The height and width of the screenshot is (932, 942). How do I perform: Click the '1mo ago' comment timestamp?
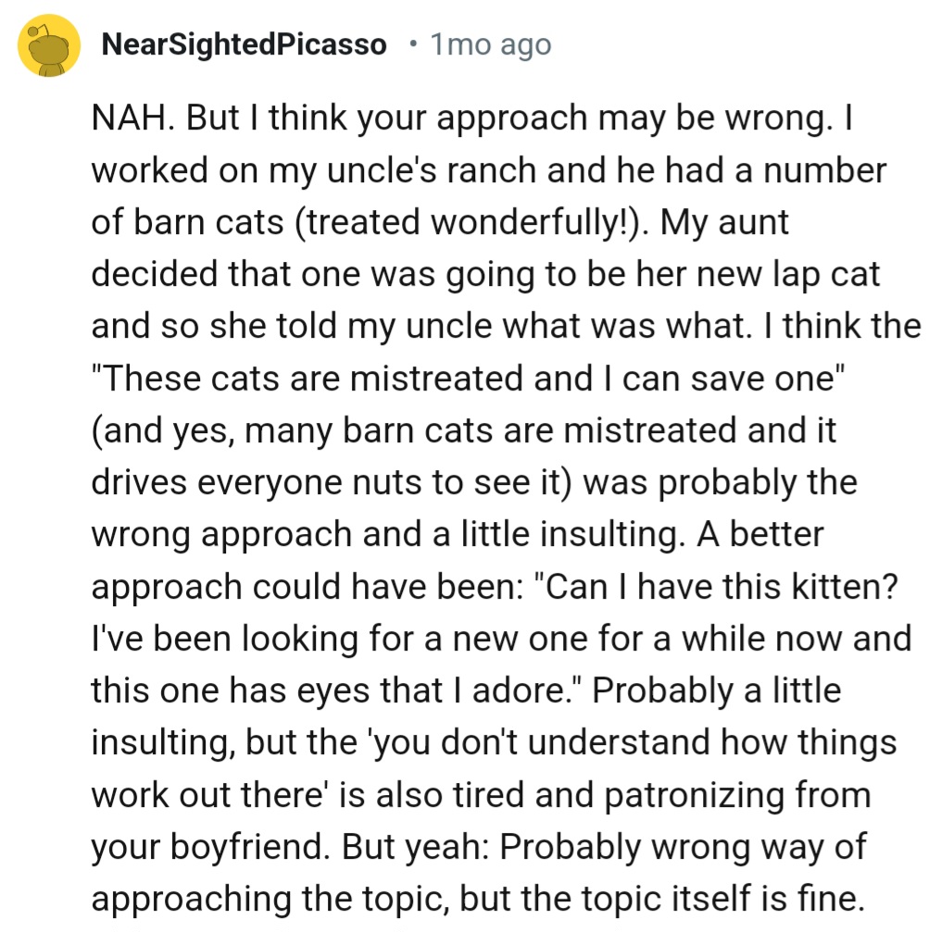491,44
